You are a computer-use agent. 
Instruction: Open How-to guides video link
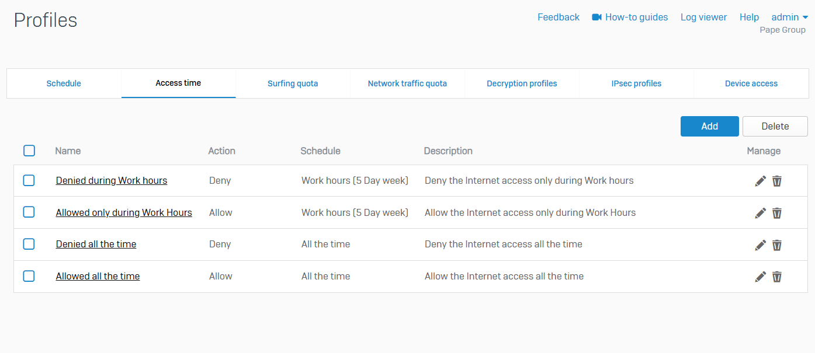point(630,18)
